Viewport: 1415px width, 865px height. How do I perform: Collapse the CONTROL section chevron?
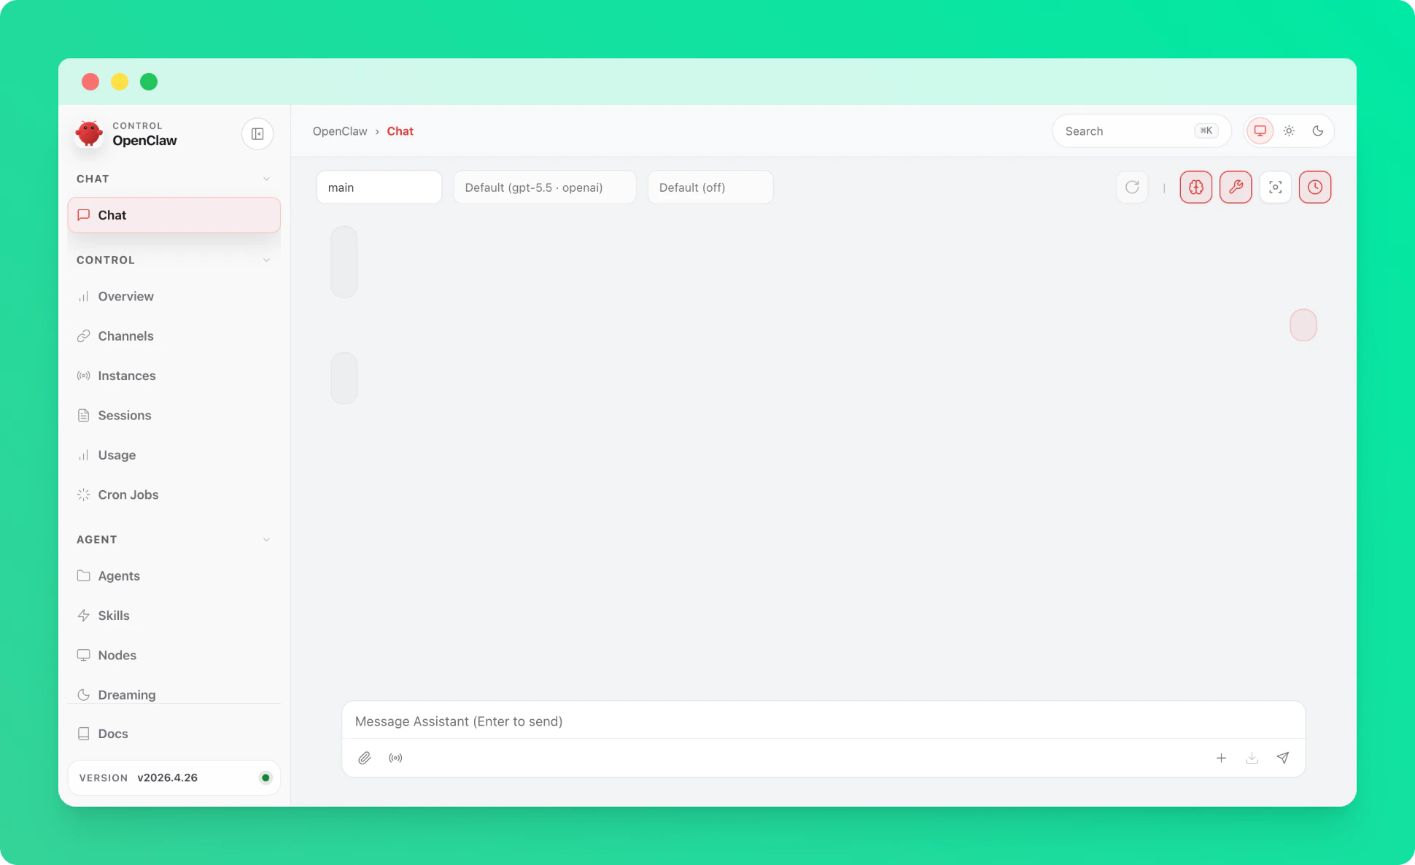point(266,260)
